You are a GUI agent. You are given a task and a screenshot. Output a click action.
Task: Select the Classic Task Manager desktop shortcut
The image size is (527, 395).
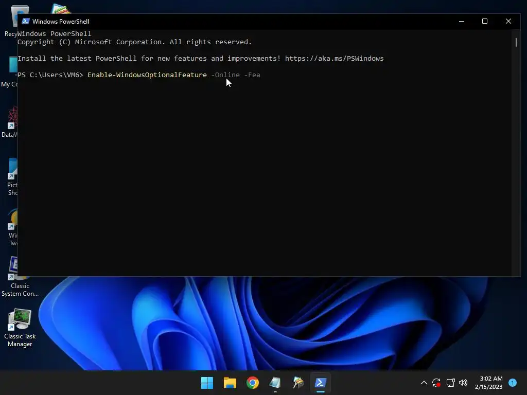pyautogui.click(x=20, y=328)
